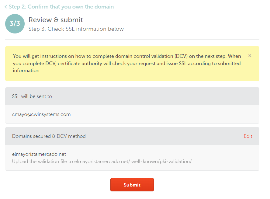Image resolution: width=270 pixels, height=199 pixels.
Task: Go back to Step 2 domain confirmation
Action: point(61,7)
